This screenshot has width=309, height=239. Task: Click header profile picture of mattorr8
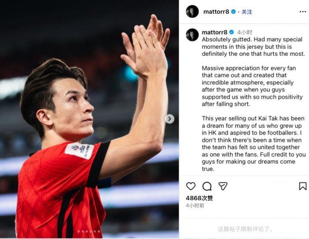(x=192, y=11)
